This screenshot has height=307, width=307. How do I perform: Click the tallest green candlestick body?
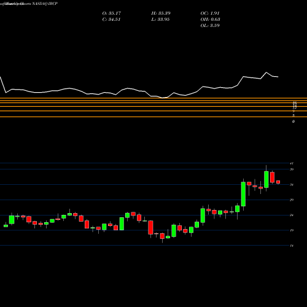pos(243,194)
